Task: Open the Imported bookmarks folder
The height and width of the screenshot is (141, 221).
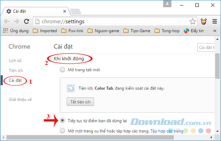Action: (x=45, y=31)
